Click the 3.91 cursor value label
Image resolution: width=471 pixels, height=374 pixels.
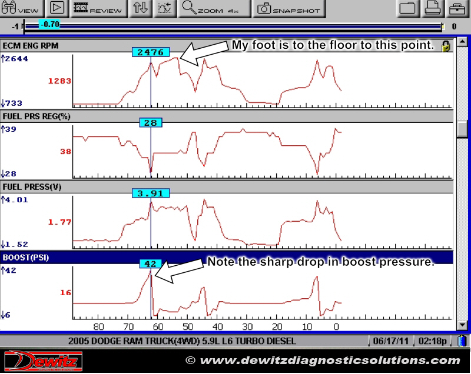[151, 193]
